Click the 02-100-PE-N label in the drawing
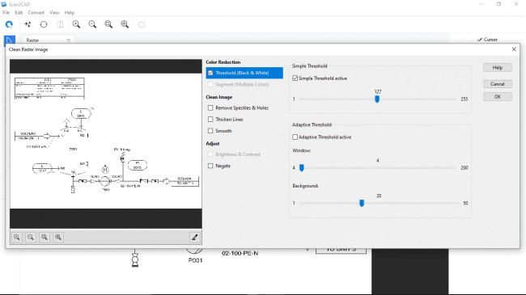Screen dimensions: 526x295 (240, 254)
